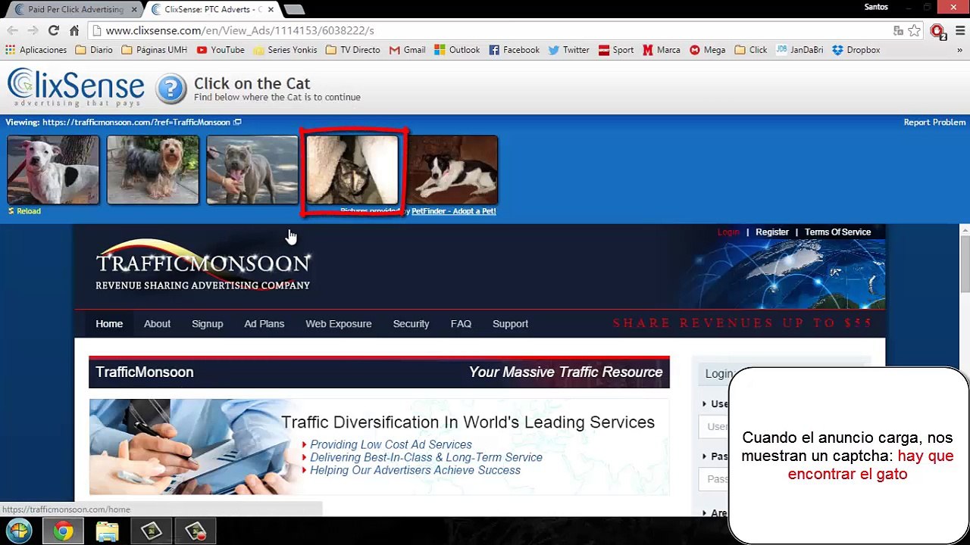Screen dimensions: 970x545
Task: Click the Chrome taskbar icon
Action: 64,531
